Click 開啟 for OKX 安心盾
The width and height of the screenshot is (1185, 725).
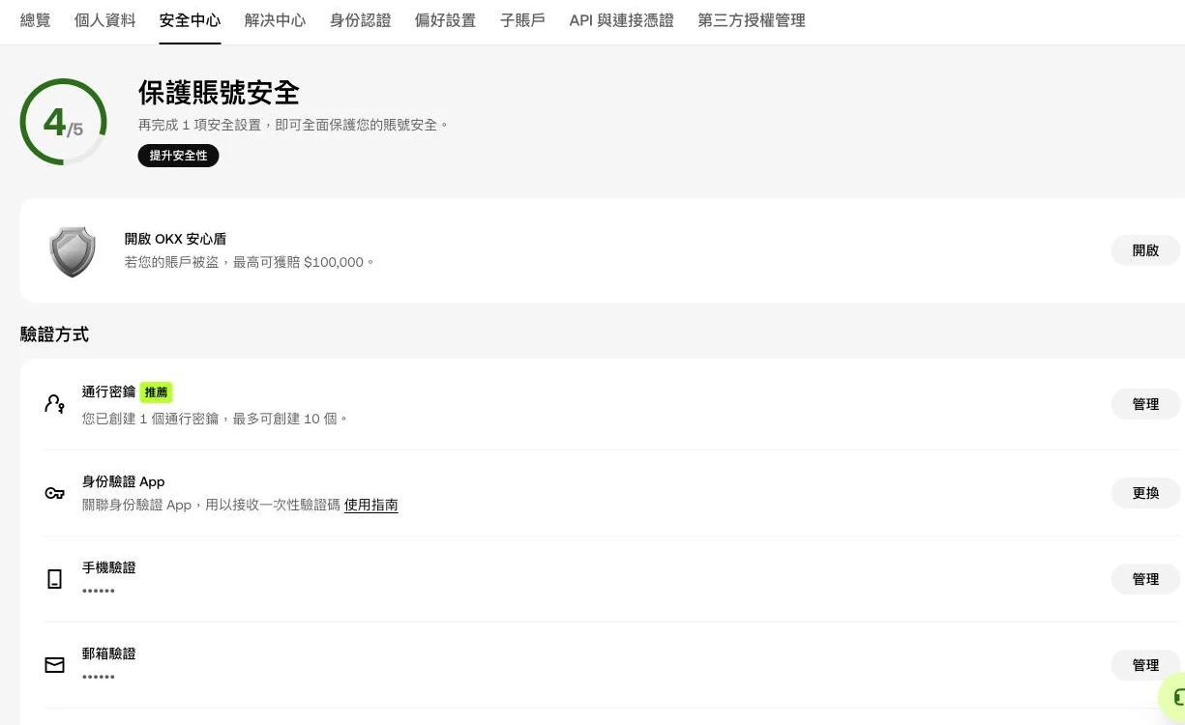[1145, 250]
